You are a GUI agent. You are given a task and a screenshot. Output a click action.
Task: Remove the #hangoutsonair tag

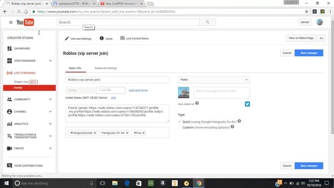95,133
